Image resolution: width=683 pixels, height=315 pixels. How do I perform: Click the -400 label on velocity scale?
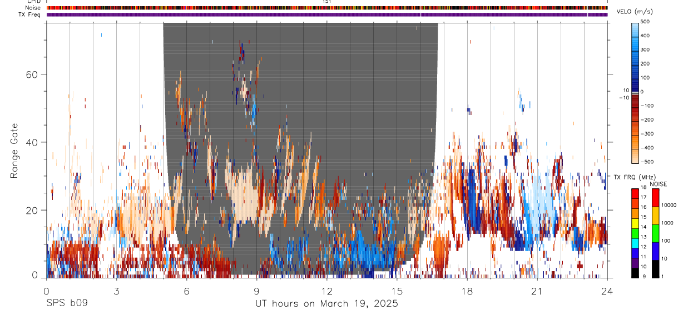point(647,148)
